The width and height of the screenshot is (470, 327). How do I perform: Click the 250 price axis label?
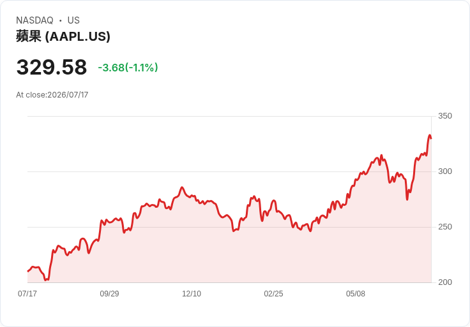click(445, 227)
